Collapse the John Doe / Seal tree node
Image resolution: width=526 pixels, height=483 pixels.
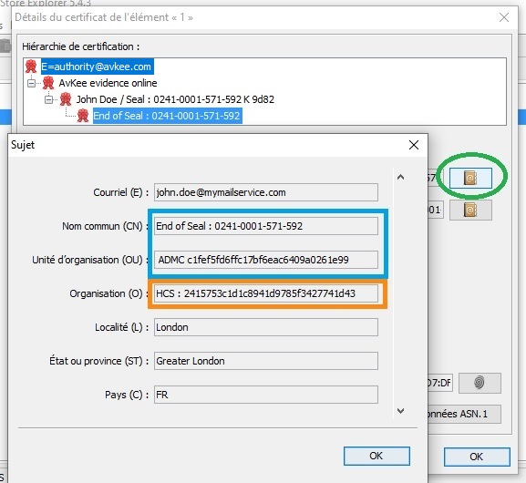(x=48, y=99)
